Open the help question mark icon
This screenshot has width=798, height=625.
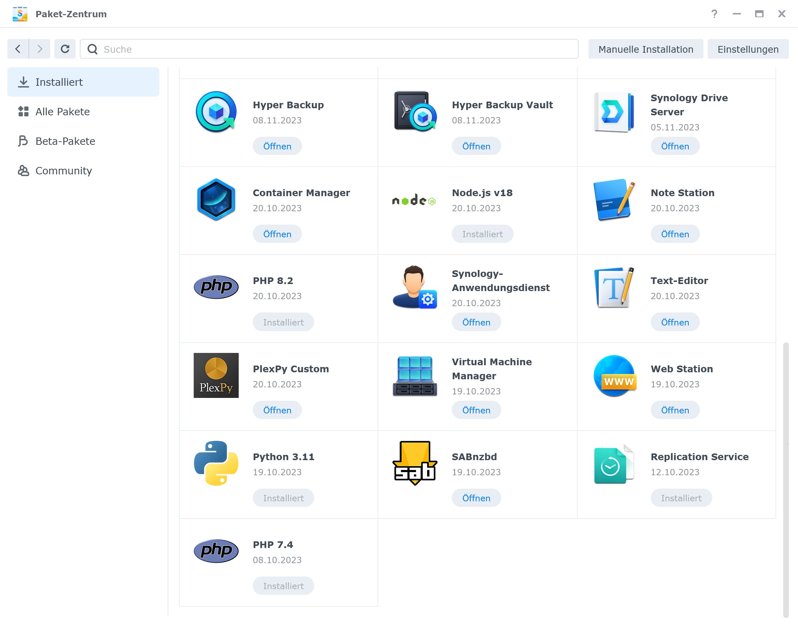[714, 14]
